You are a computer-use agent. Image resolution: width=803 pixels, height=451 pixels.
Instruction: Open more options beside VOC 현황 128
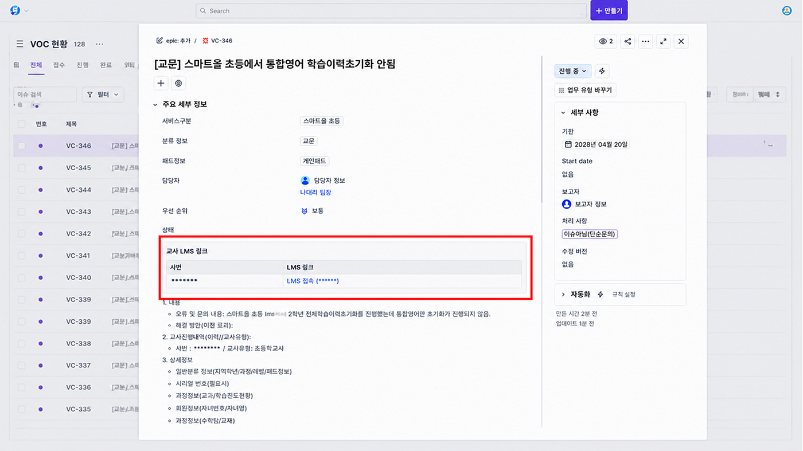100,44
